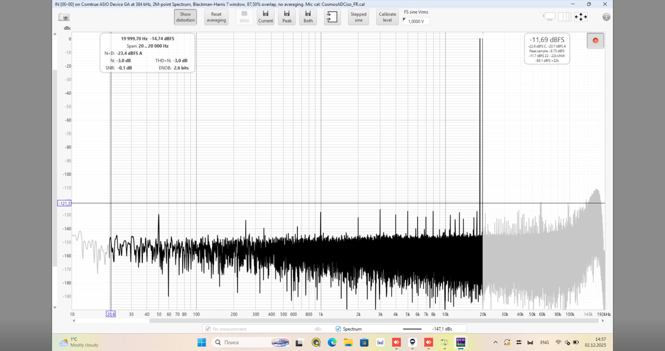Click the graph limits arrows icon
This screenshot has height=351, width=665.
[x=581, y=17]
